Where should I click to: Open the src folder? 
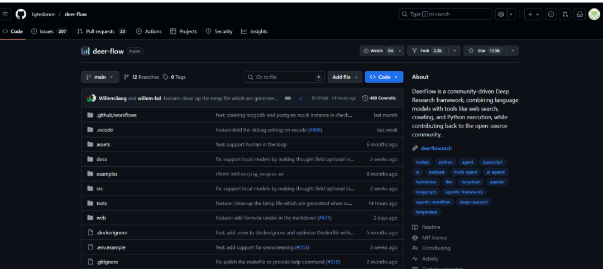point(99,188)
